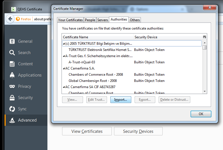
Task: Switch to the Servers tab
Action: click(x=102, y=20)
